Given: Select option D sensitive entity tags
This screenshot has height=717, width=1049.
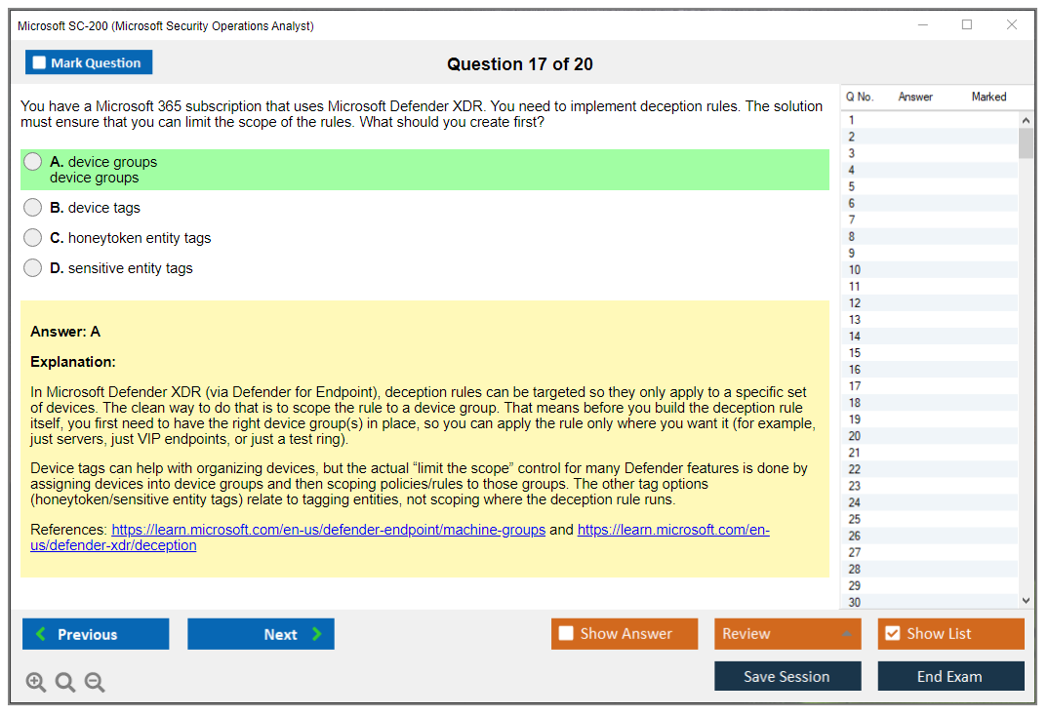Looking at the screenshot, I should pos(32,267).
